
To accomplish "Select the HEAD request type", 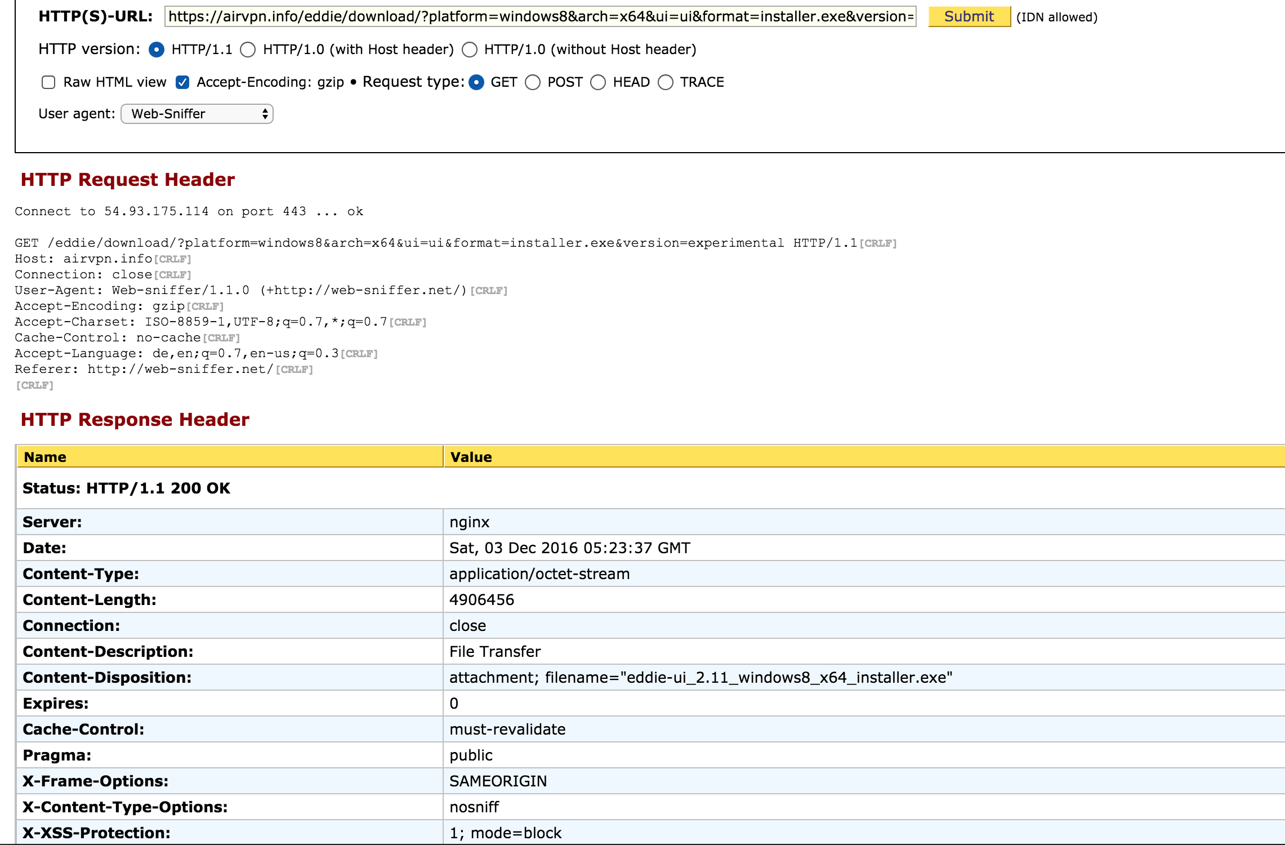I will (x=598, y=82).
